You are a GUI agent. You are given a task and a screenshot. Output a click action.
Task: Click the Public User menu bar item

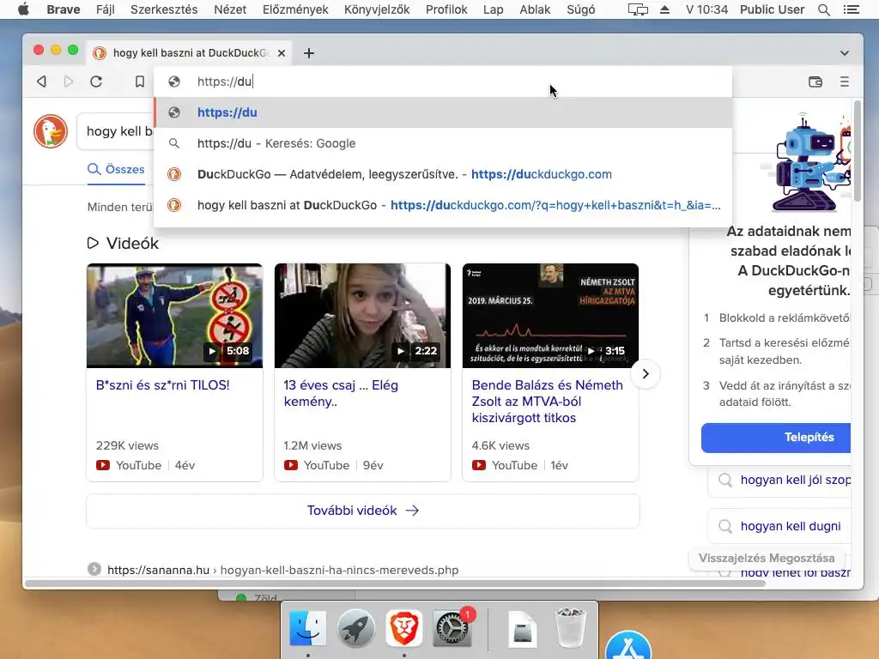coord(772,9)
